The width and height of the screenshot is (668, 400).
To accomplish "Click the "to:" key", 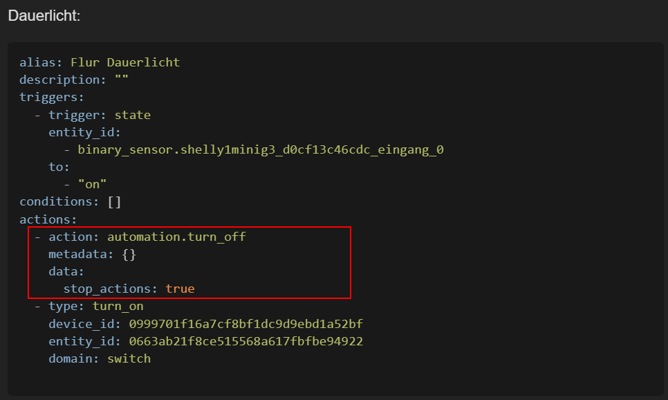I will click(x=59, y=167).
